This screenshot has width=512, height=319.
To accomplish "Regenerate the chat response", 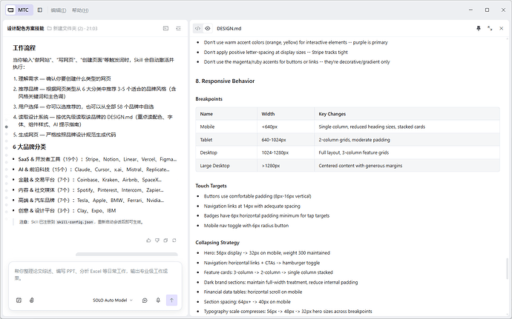I will (x=174, y=241).
